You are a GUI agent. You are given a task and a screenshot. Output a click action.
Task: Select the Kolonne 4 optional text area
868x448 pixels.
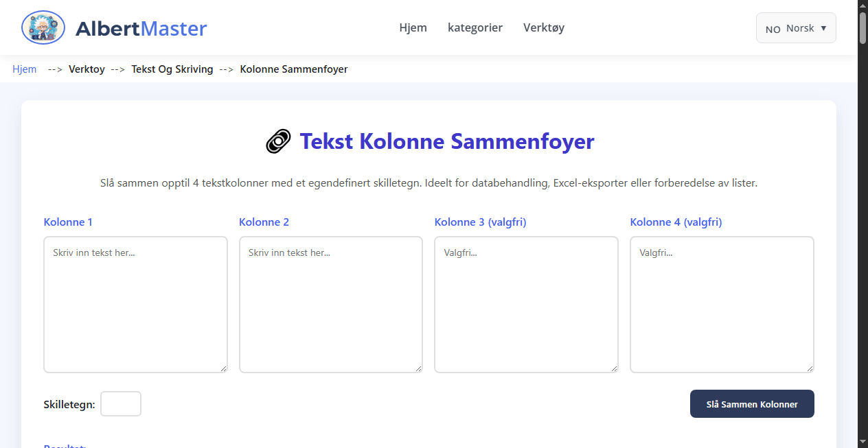pyautogui.click(x=722, y=304)
